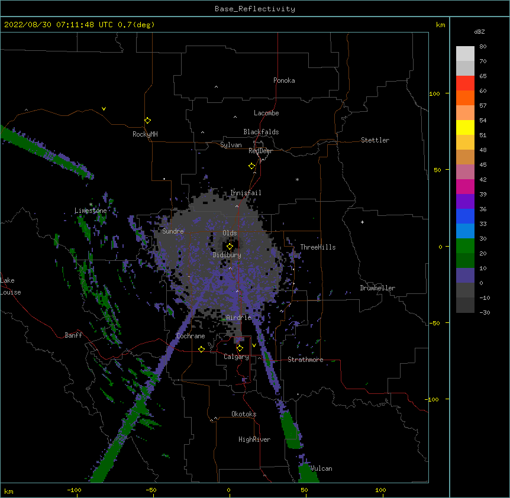510x498 pixels.
Task: Click the RockyMH label
Action: (145, 134)
